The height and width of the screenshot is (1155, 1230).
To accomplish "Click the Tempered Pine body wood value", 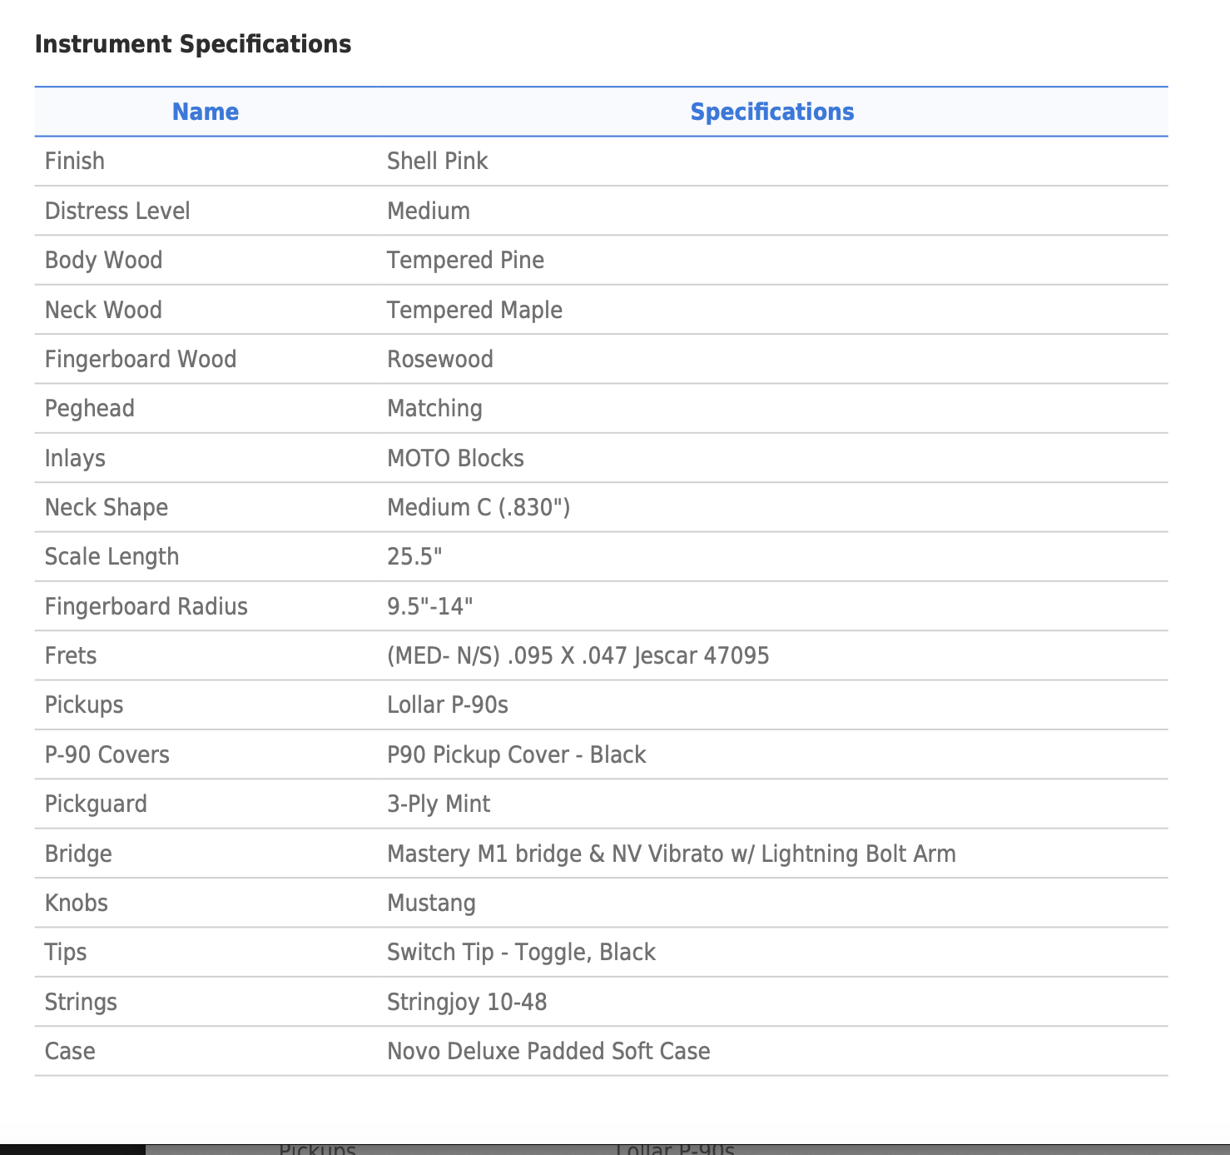I will 466,260.
